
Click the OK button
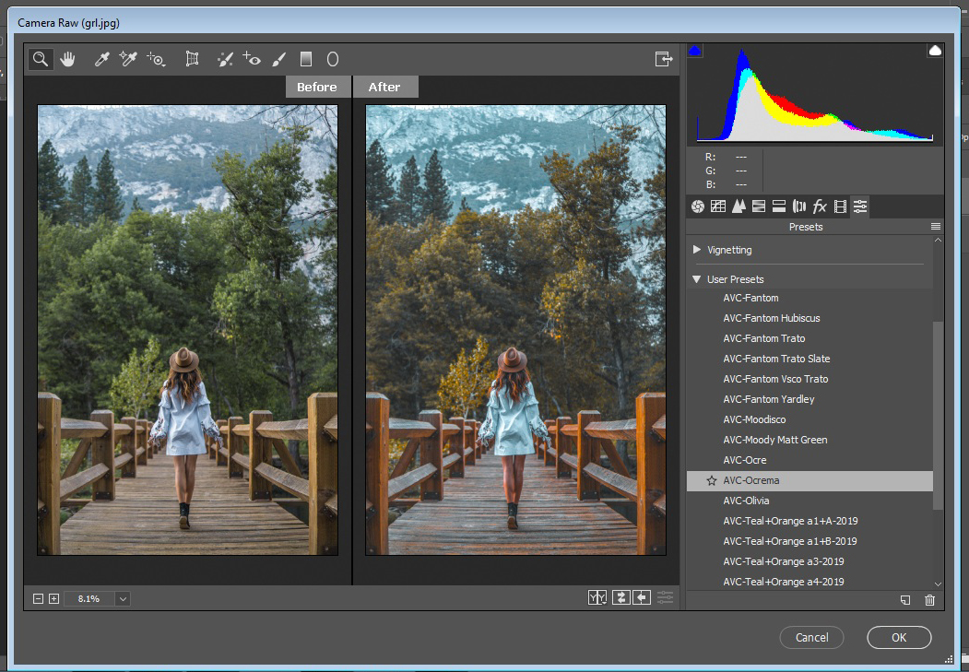[899, 637]
